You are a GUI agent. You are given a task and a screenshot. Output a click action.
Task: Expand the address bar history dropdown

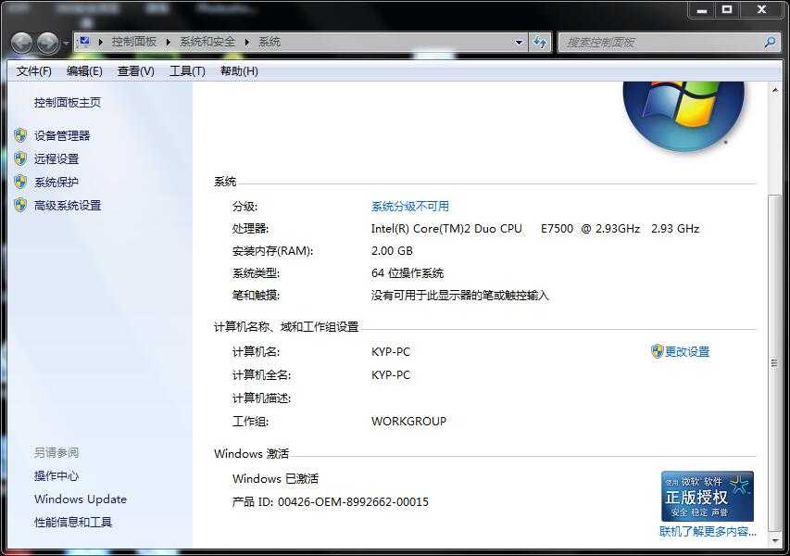tap(519, 42)
